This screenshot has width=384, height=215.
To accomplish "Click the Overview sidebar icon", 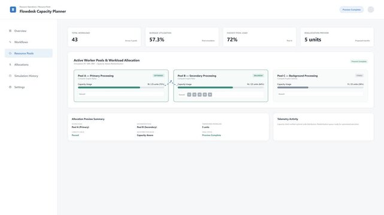I will 10,30.
